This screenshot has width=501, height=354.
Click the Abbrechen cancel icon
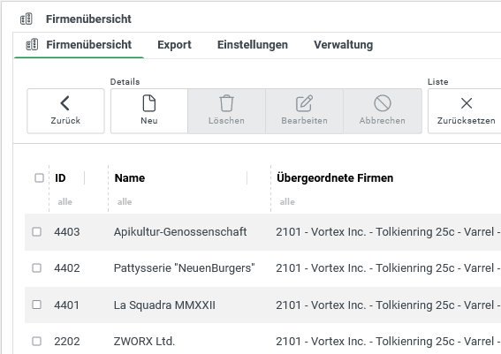point(382,103)
